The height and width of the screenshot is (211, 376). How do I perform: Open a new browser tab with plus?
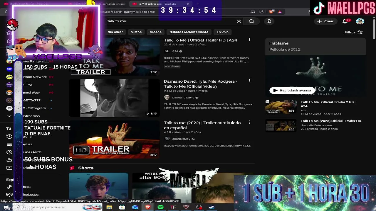(x=198, y=4)
